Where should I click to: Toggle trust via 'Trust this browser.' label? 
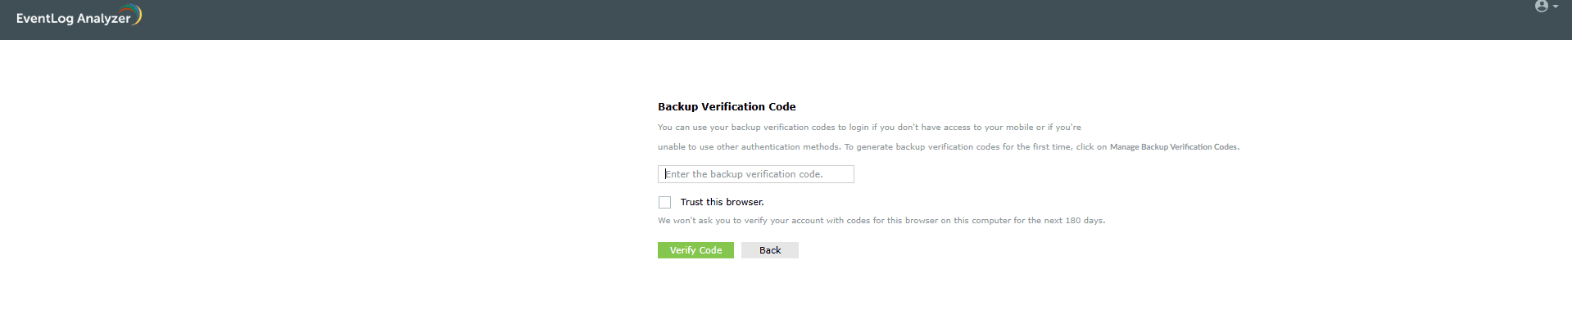(x=722, y=202)
